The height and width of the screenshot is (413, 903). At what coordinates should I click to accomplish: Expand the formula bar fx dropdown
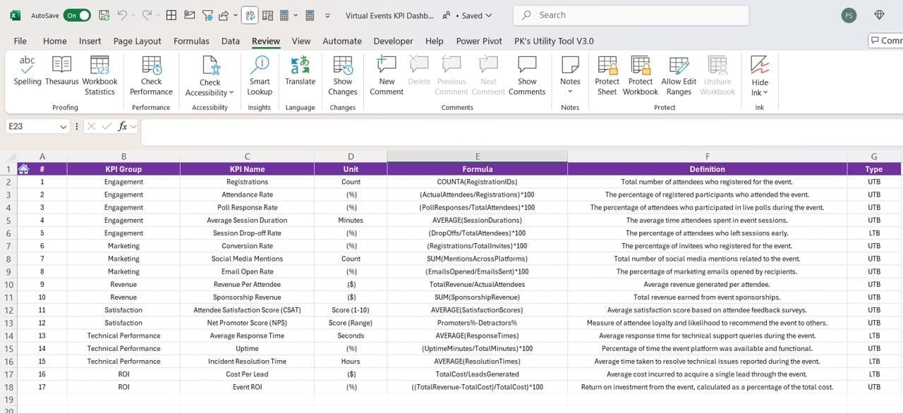[133, 126]
